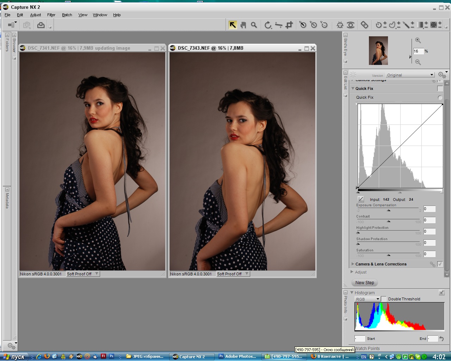
Task: Enable the Quick Fix step checkbox
Action: pos(440,88)
